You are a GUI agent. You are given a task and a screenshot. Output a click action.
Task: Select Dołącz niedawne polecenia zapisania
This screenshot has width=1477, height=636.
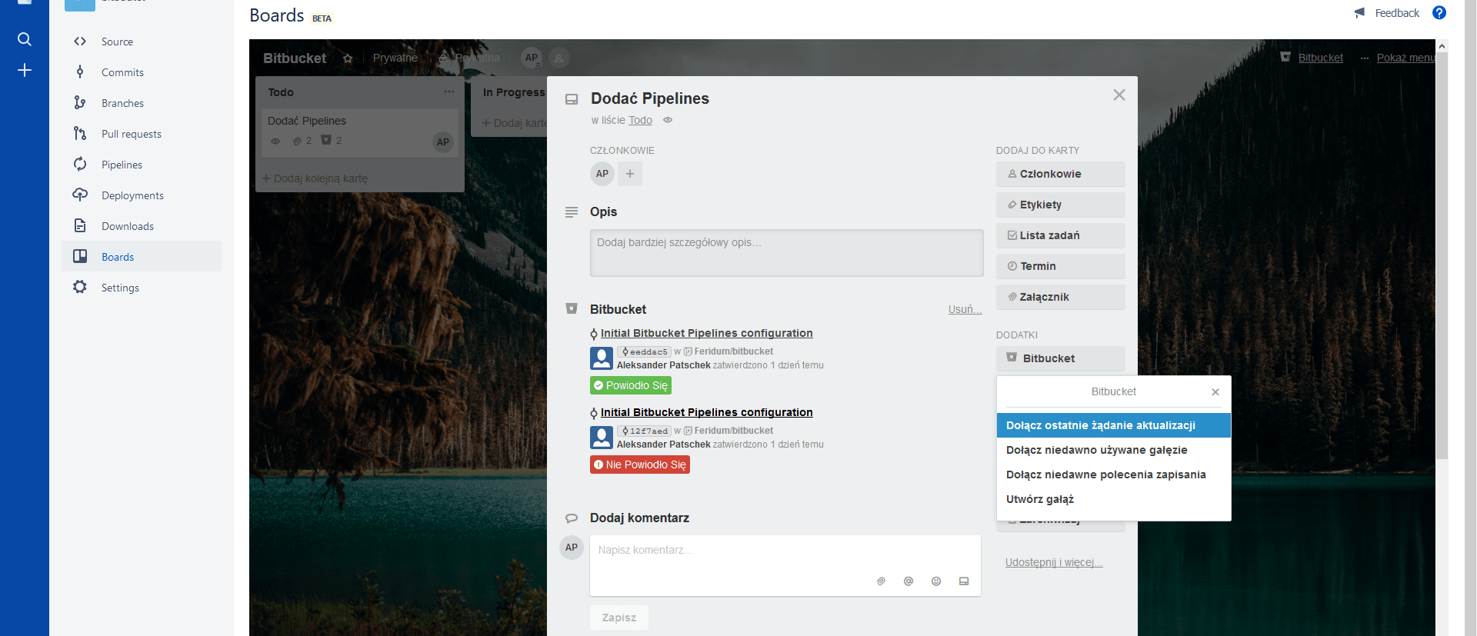1114,475
